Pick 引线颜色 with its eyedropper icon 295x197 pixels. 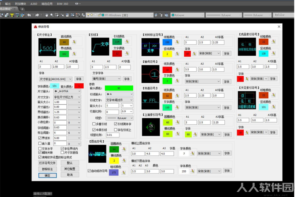point(127,42)
